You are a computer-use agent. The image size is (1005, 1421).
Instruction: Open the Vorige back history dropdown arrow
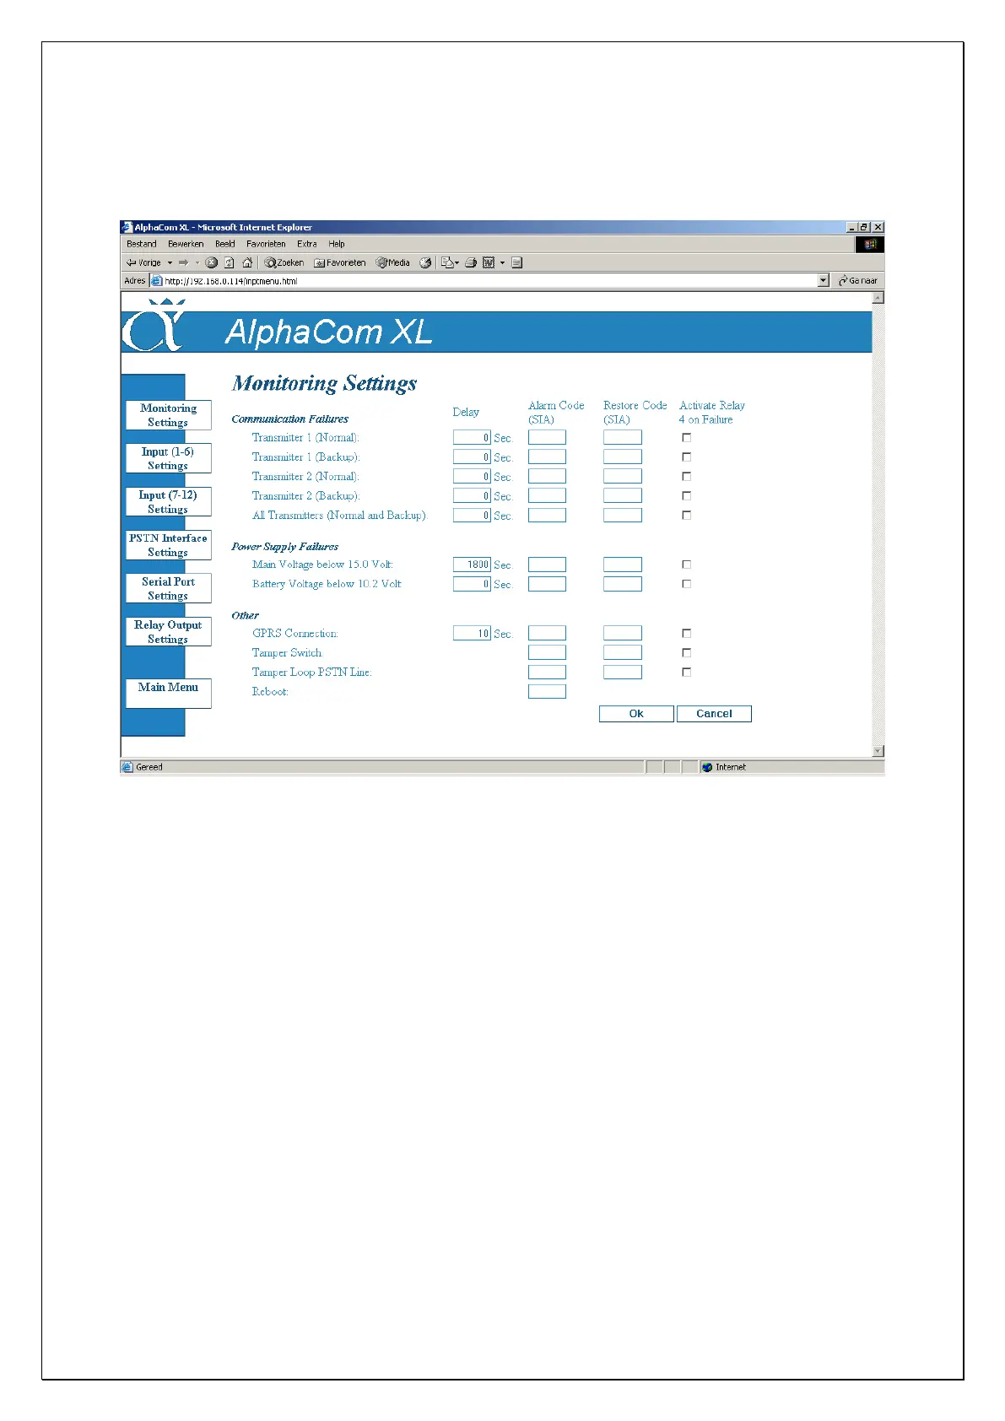[170, 262]
